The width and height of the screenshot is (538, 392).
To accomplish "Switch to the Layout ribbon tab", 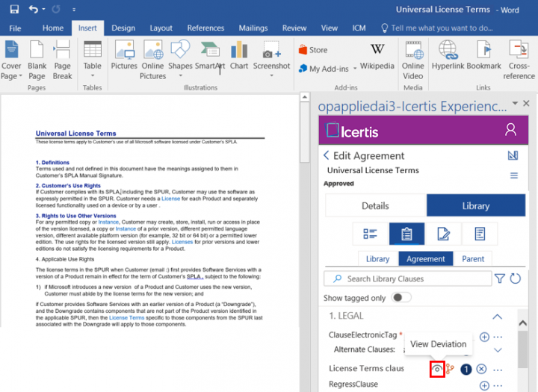I will point(161,28).
